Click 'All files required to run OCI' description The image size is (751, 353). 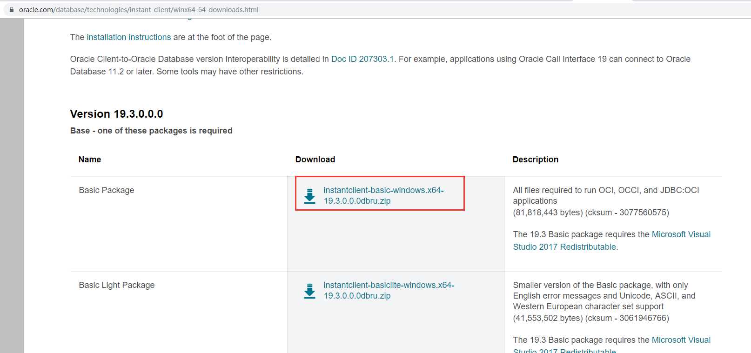pos(606,195)
